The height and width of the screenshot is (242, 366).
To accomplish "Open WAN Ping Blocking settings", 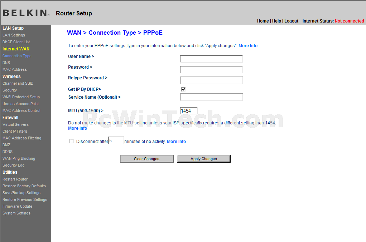I will (19, 158).
